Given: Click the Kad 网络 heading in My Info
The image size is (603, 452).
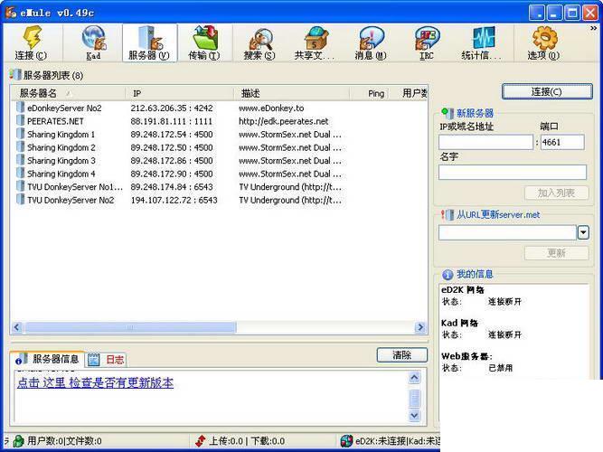Looking at the screenshot, I should click(459, 323).
